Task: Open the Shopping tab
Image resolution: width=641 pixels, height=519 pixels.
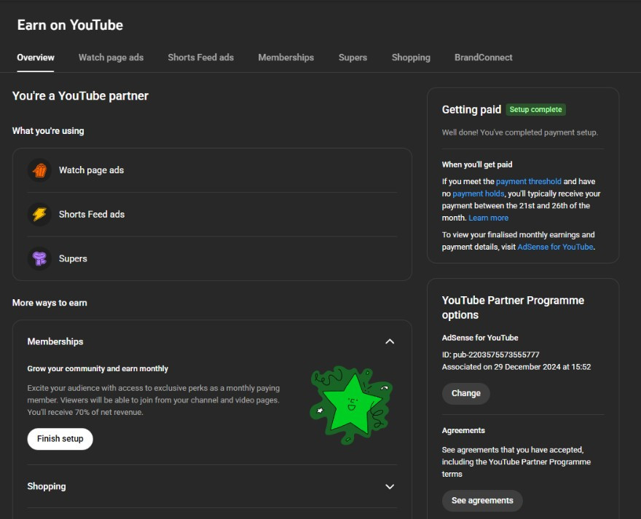Action: click(x=411, y=58)
